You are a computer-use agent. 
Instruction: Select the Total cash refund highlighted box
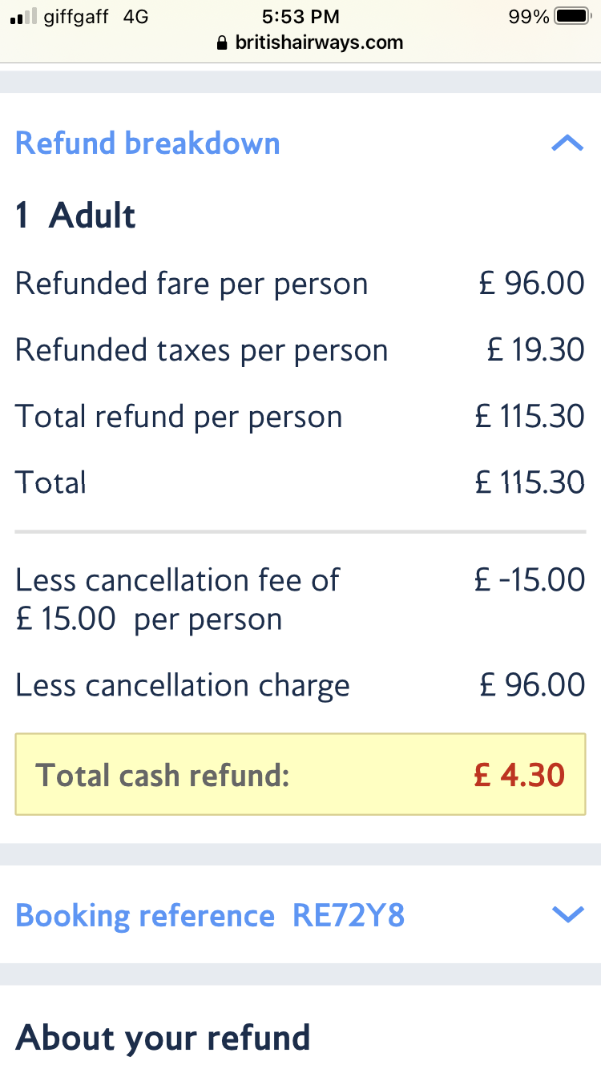[x=300, y=775]
